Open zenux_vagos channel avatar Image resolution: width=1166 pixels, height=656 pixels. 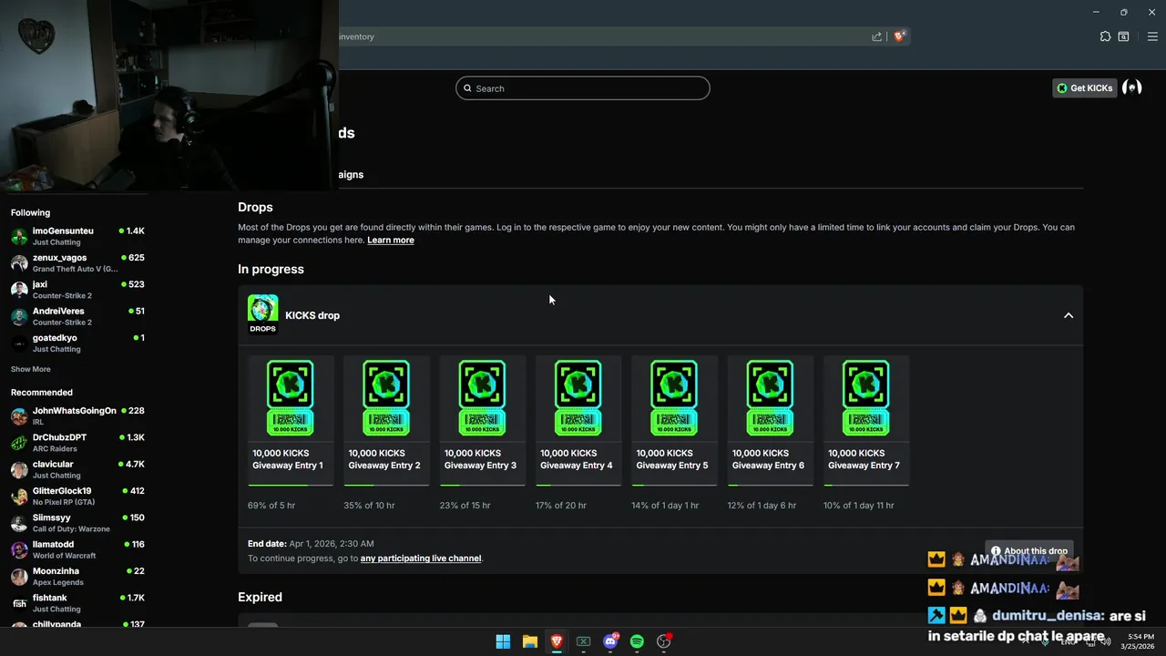click(x=19, y=263)
